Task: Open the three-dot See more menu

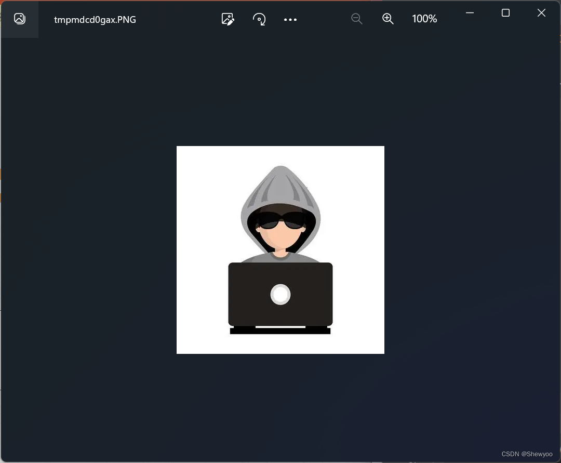Action: 290,20
